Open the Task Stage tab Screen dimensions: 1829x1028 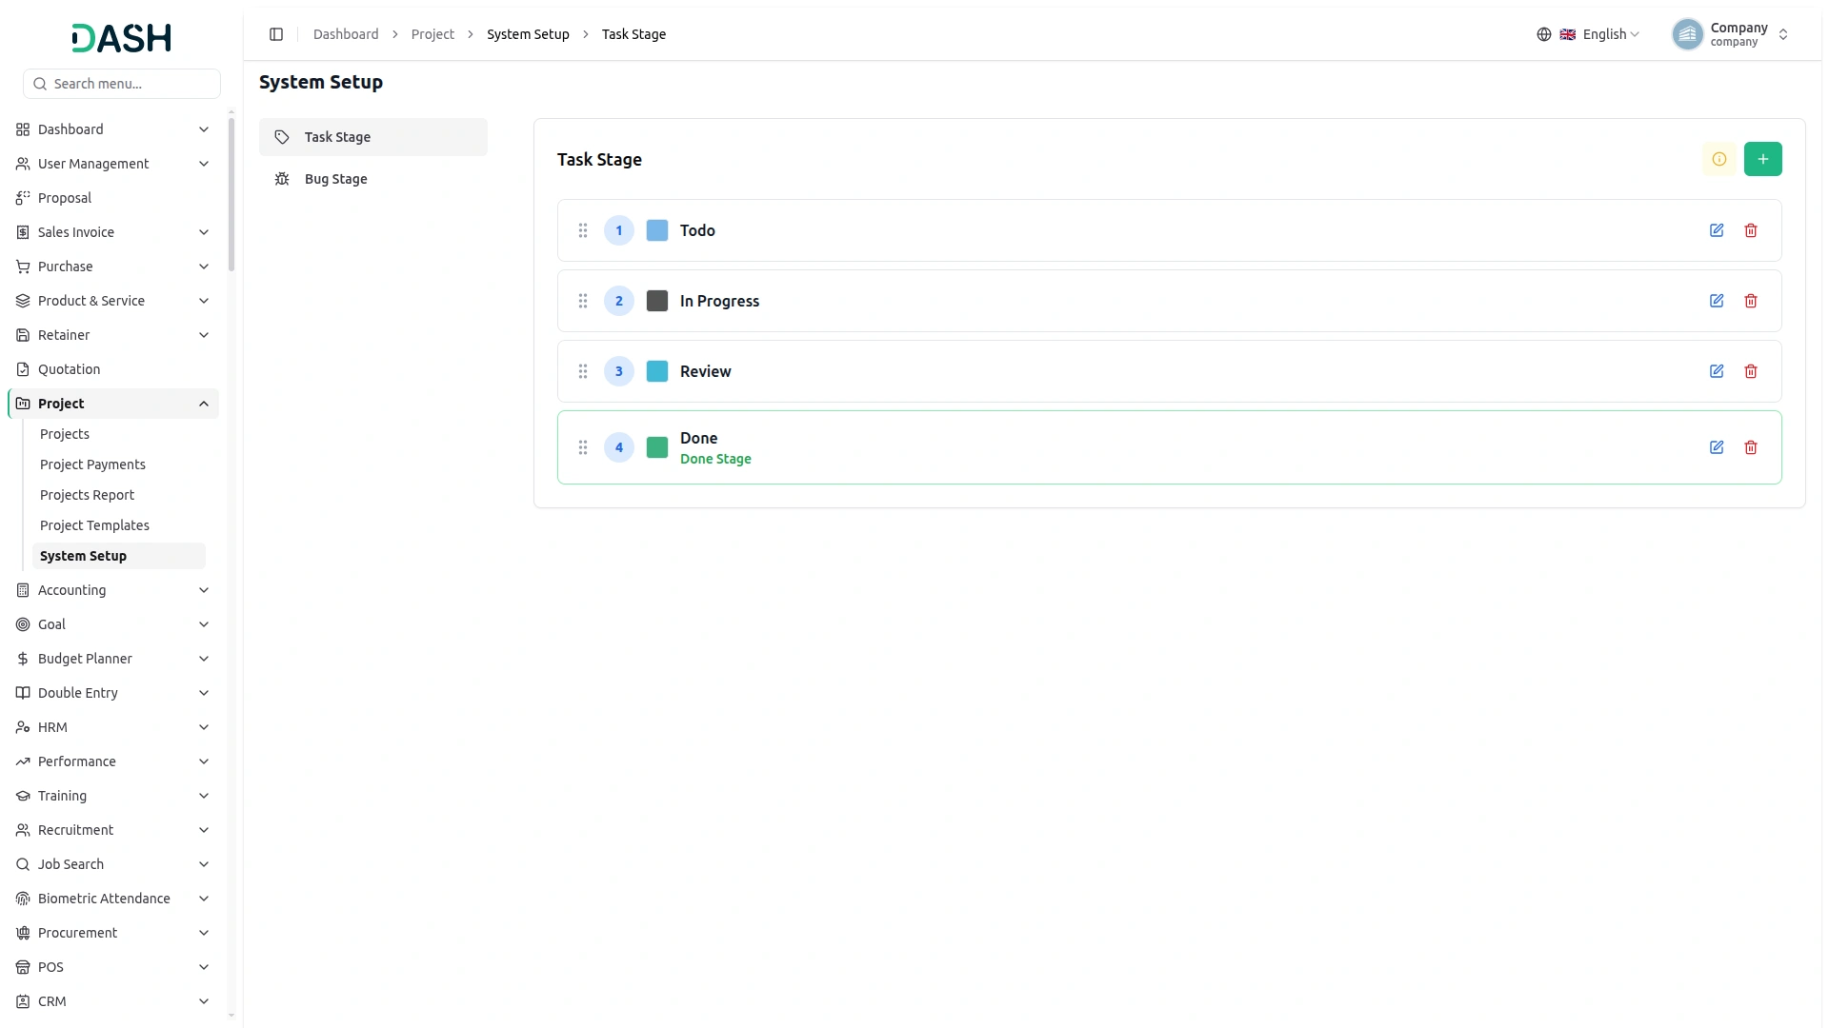click(373, 137)
